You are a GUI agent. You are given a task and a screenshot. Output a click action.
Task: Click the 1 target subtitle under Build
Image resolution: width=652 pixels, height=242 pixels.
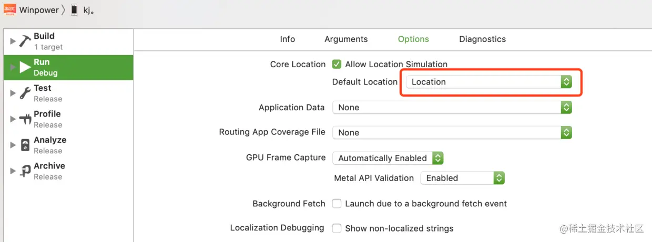point(48,47)
